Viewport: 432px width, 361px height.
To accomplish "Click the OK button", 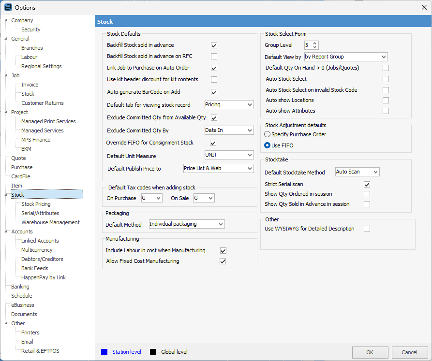I will point(370,352).
